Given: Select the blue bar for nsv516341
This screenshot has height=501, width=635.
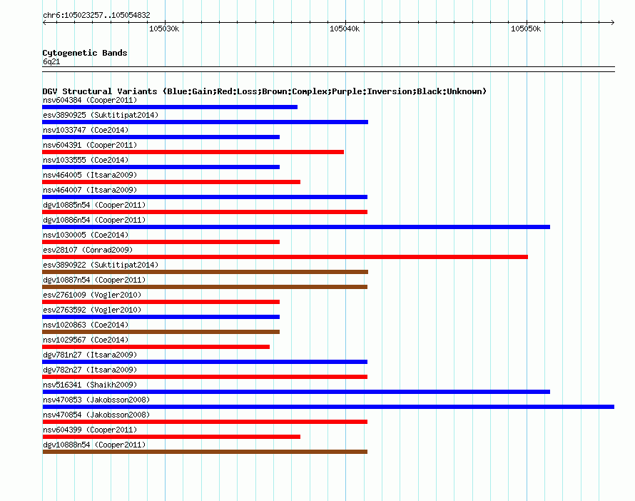Looking at the screenshot, I should 296,392.
